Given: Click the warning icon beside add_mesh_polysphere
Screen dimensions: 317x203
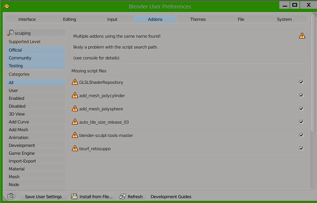Looking at the screenshot, I should coord(75,109).
